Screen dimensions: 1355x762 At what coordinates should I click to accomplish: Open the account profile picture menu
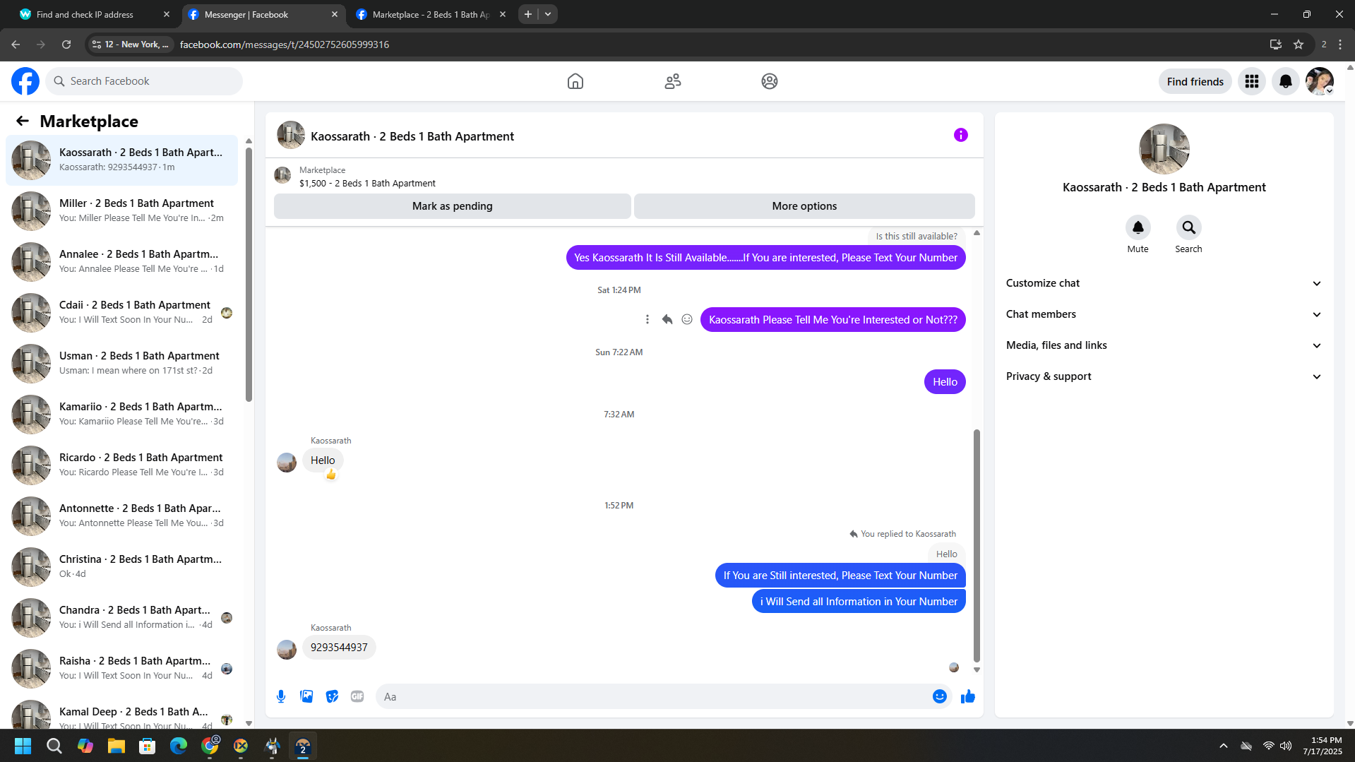(x=1320, y=81)
